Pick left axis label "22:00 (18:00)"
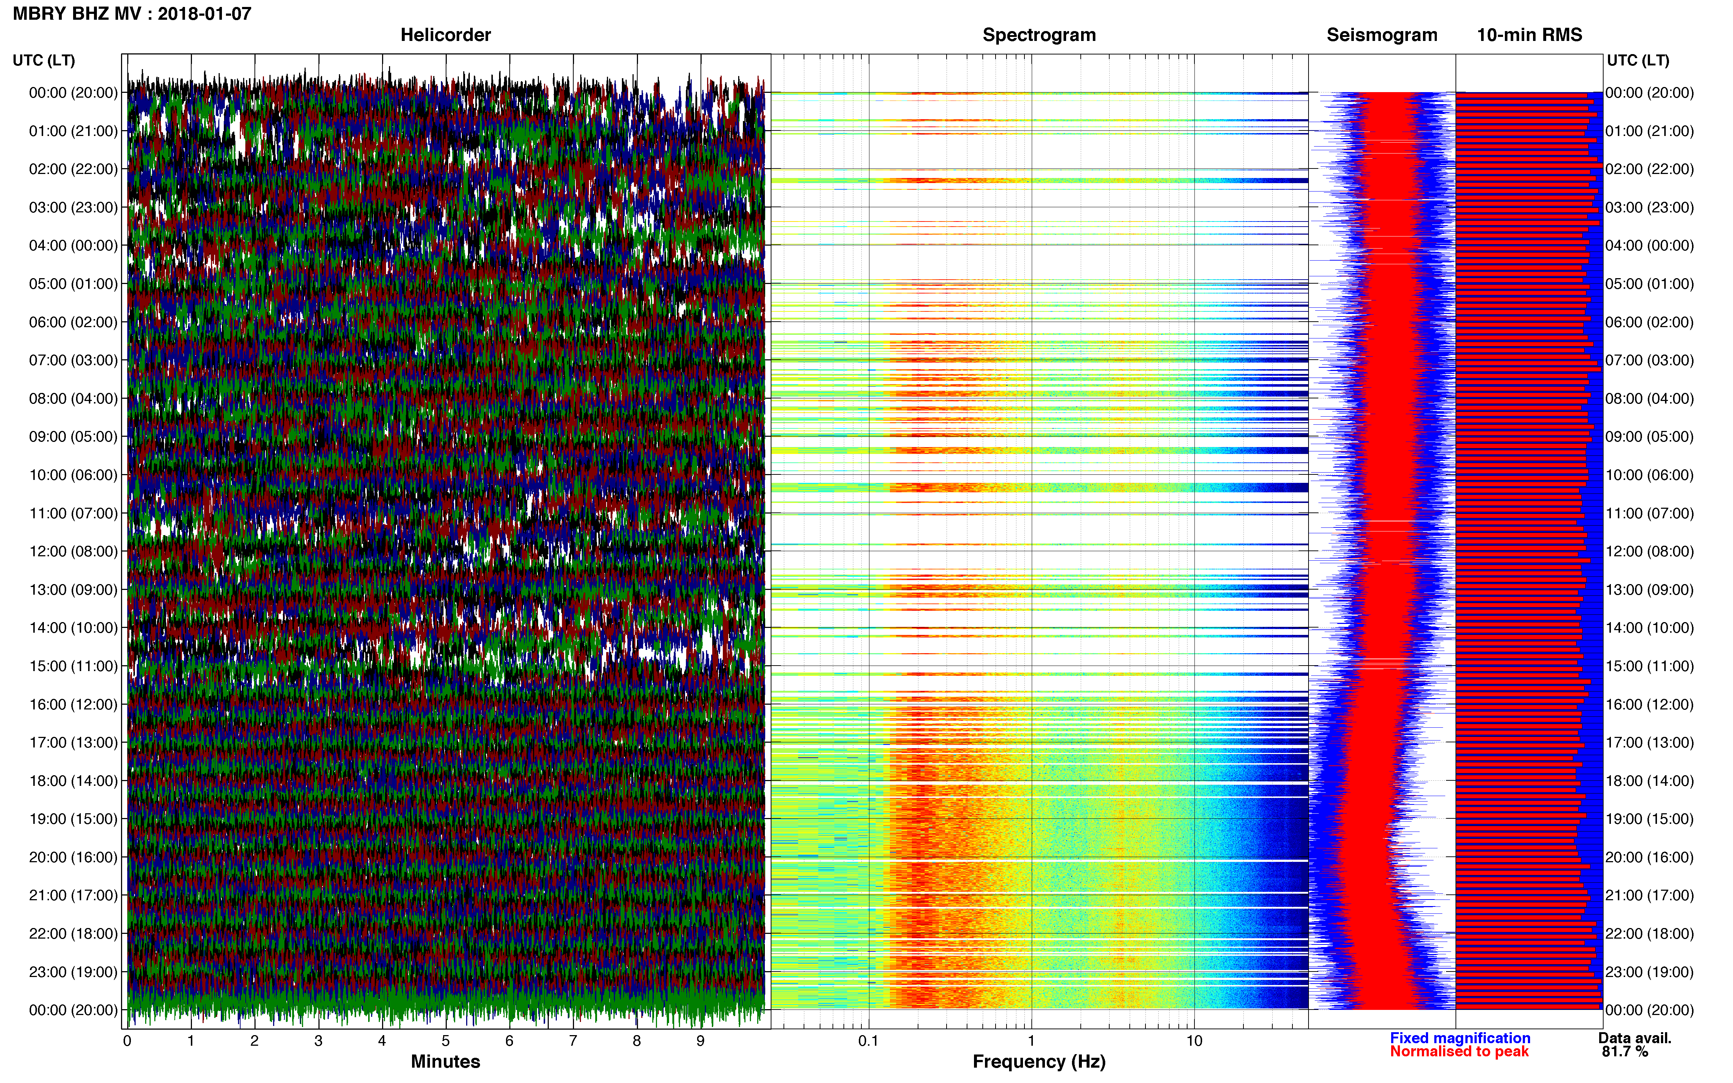Viewport: 1733px width, 1083px height. pyautogui.click(x=73, y=934)
